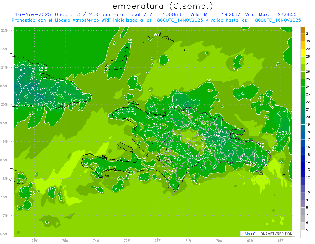Screen dimensions: 315x244
Task: Click the 68W longitude axis label
Action: tap(280, 241)
